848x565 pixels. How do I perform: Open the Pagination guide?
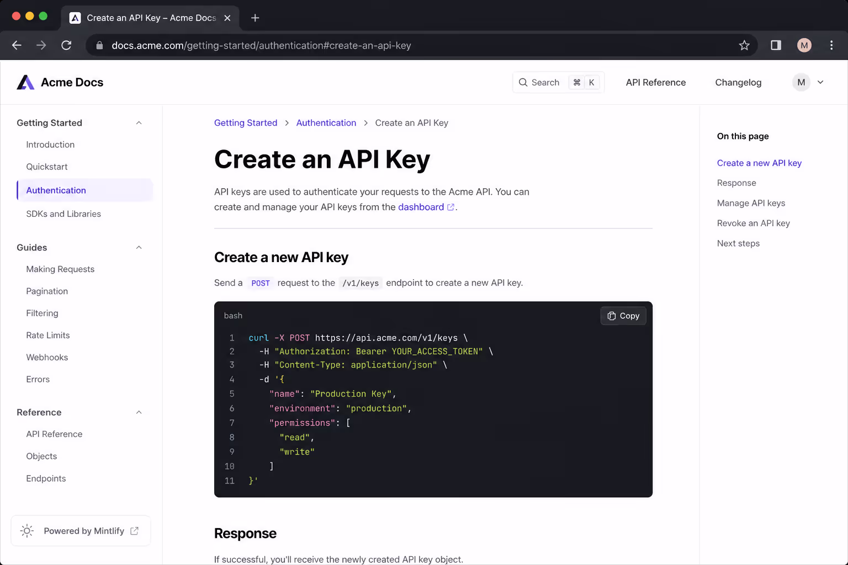(x=47, y=291)
